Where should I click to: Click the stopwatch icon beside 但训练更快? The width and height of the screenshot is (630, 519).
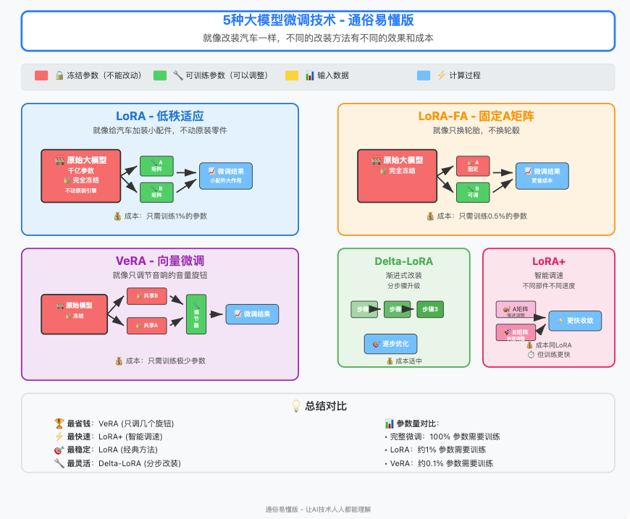pos(531,355)
